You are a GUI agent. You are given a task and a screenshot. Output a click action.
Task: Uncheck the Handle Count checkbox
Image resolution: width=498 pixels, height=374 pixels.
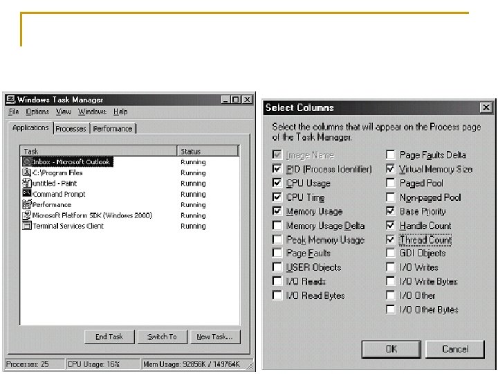[x=391, y=226]
